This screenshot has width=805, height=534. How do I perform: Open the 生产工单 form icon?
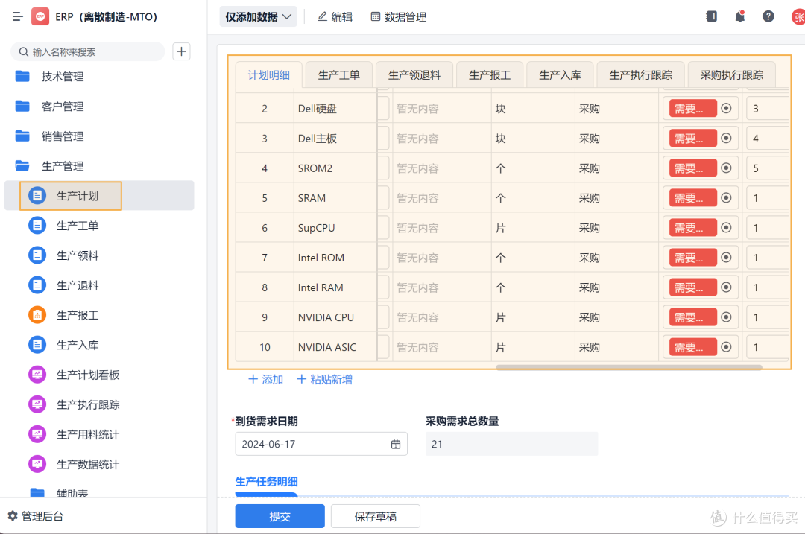click(x=37, y=225)
